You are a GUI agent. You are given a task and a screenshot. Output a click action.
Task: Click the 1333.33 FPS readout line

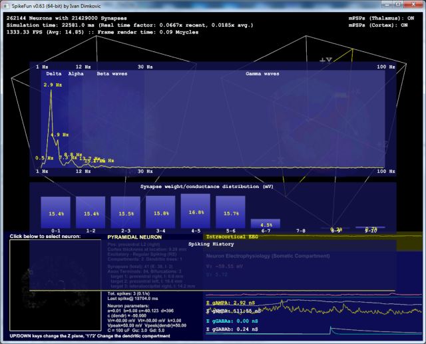103,32
